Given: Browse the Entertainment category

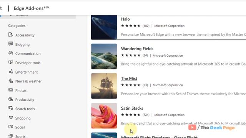Looking at the screenshot, I should (x=27, y=72).
